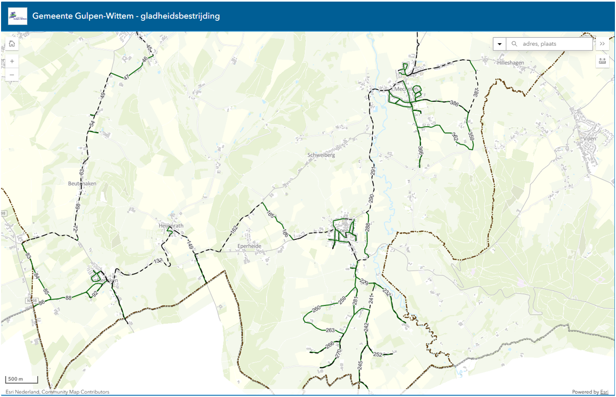This screenshot has width=616, height=397.
Task: Open the Esri link
Action: (605, 392)
